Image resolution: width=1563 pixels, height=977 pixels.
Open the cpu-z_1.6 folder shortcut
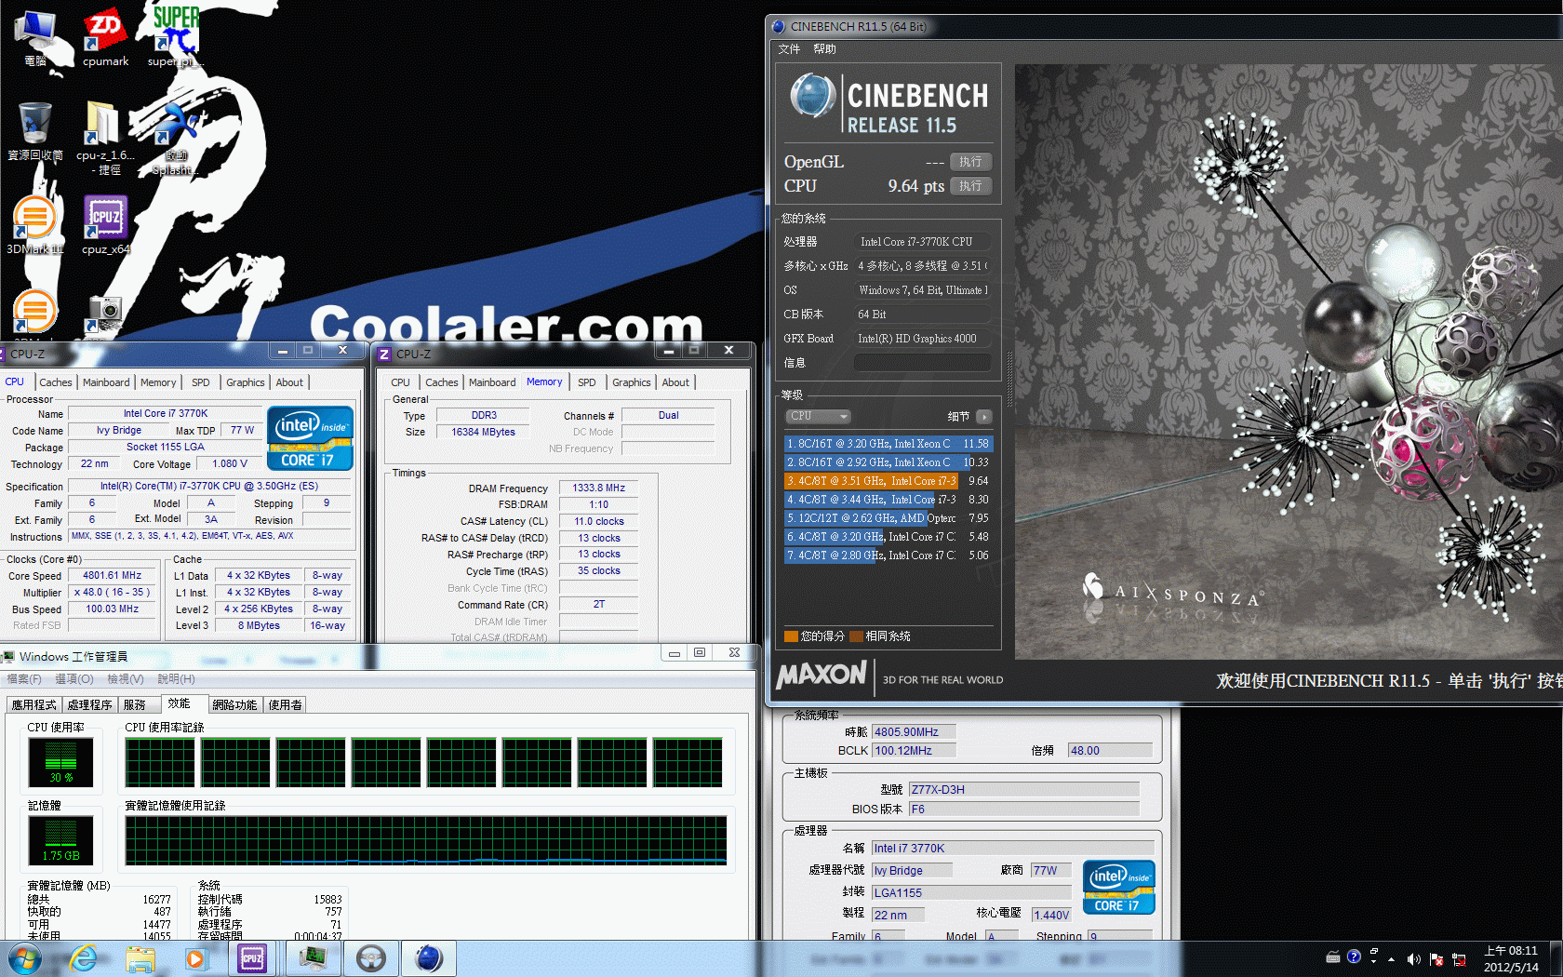105,138
